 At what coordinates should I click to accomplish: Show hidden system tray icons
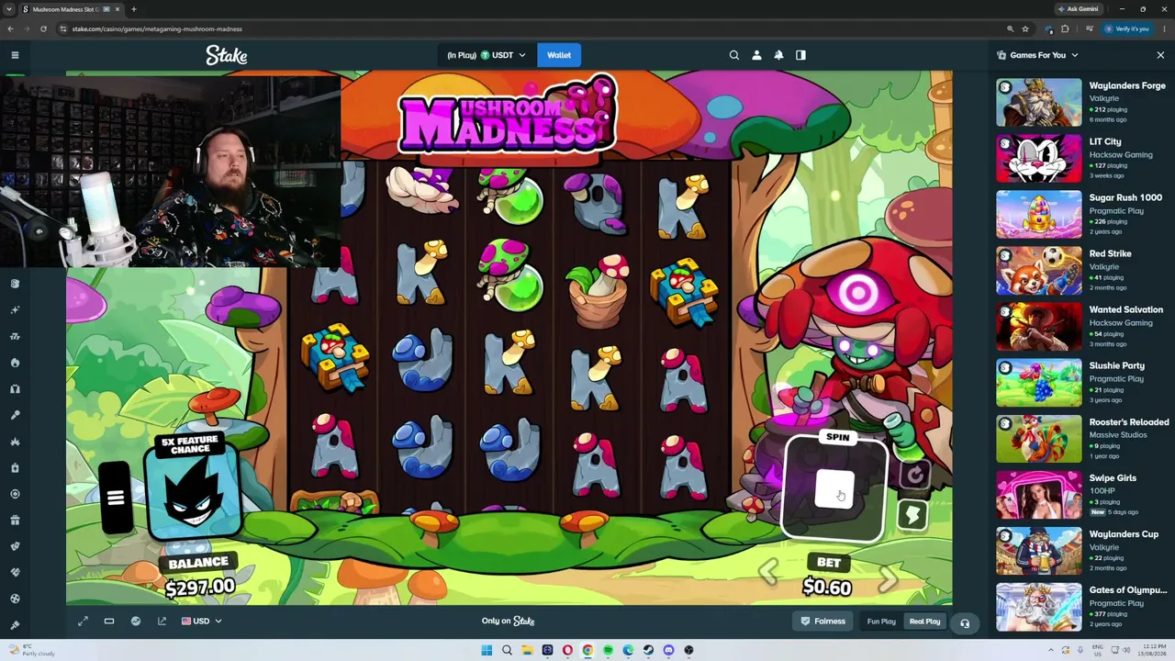(x=1051, y=650)
